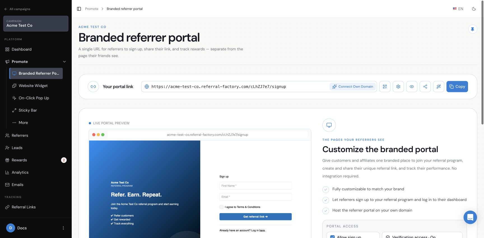Screen dimensions: 484x238
Task: Click the Analytics chart icon
Action: pyautogui.click(x=7, y=172)
